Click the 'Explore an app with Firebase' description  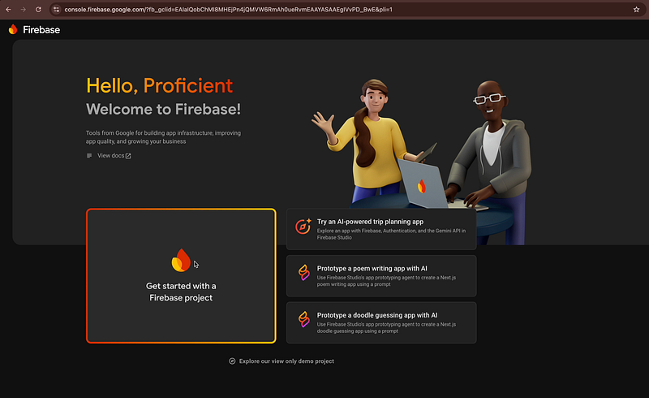coord(391,234)
